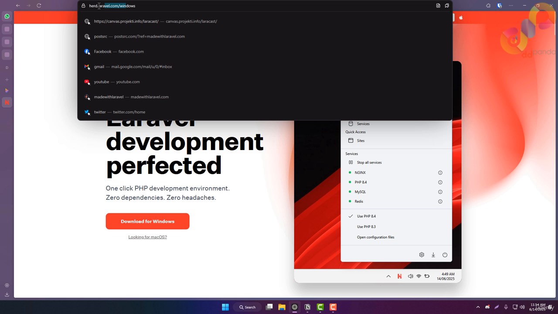The height and width of the screenshot is (314, 558).
Task: Click 'Sites' in Herd quick access
Action: coord(361,140)
